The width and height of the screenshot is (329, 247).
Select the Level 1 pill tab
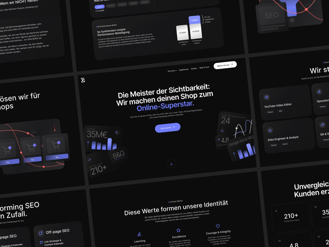[x=100, y=7]
